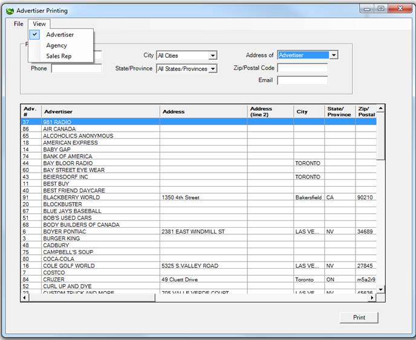Choose Agency from the View menu
This screenshot has height=340, width=416.
[56, 45]
